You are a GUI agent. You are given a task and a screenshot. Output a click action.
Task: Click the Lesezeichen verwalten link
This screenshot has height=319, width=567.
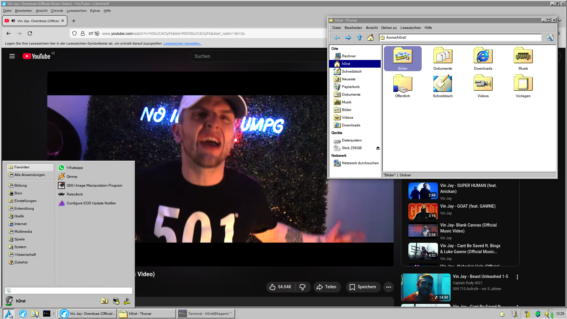(x=182, y=43)
